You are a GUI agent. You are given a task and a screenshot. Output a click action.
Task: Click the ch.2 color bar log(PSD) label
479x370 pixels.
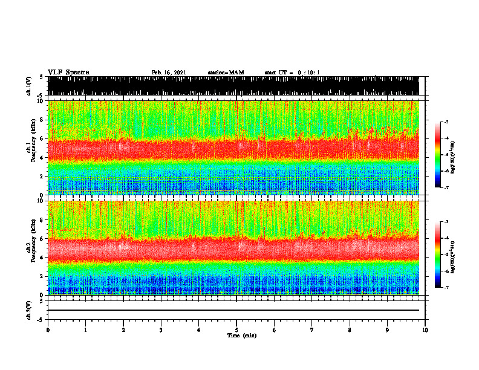click(453, 258)
